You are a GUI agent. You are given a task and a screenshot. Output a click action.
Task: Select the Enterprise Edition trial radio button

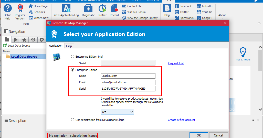(72, 57)
